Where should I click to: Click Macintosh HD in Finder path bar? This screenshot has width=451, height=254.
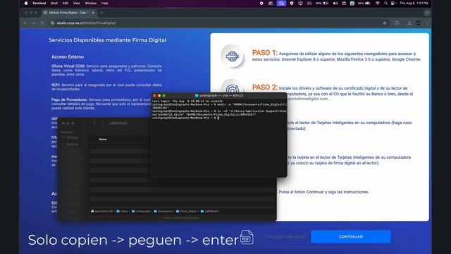(x=101, y=212)
